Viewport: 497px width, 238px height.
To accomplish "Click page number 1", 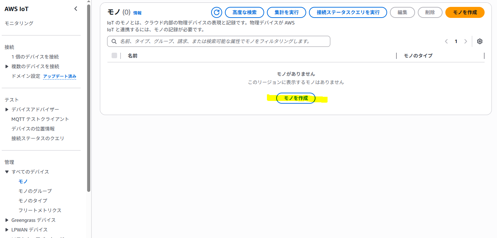I will click(x=456, y=41).
